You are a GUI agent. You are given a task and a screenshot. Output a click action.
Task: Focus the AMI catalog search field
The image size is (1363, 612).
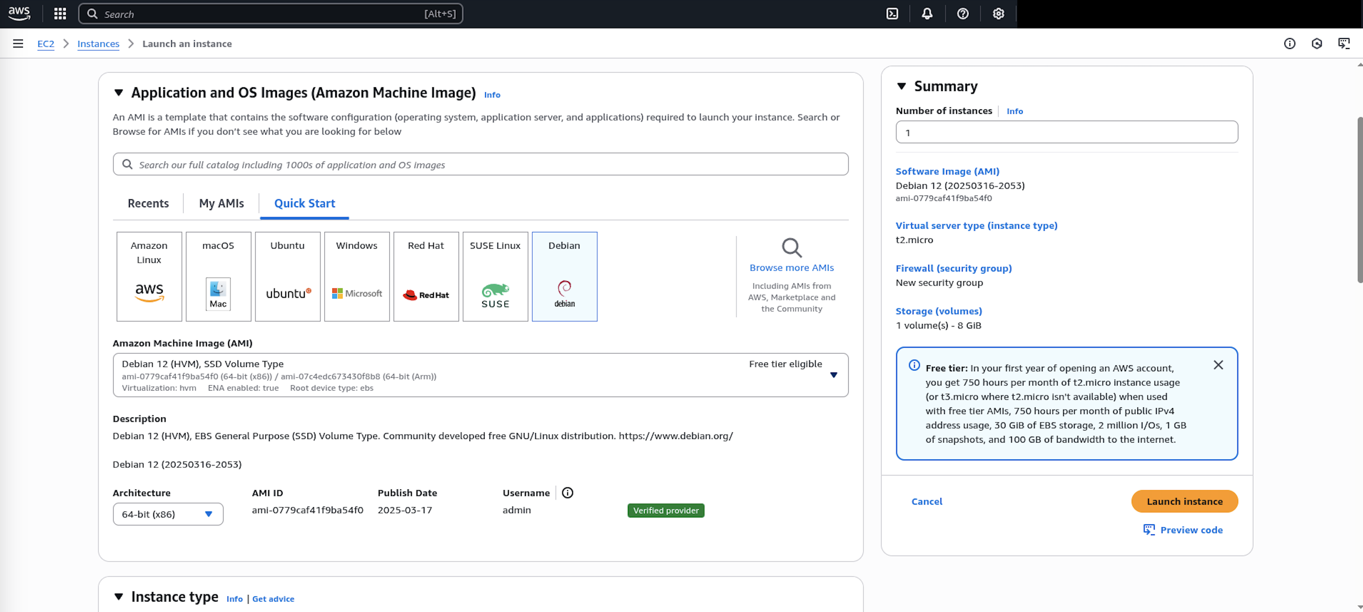480,164
